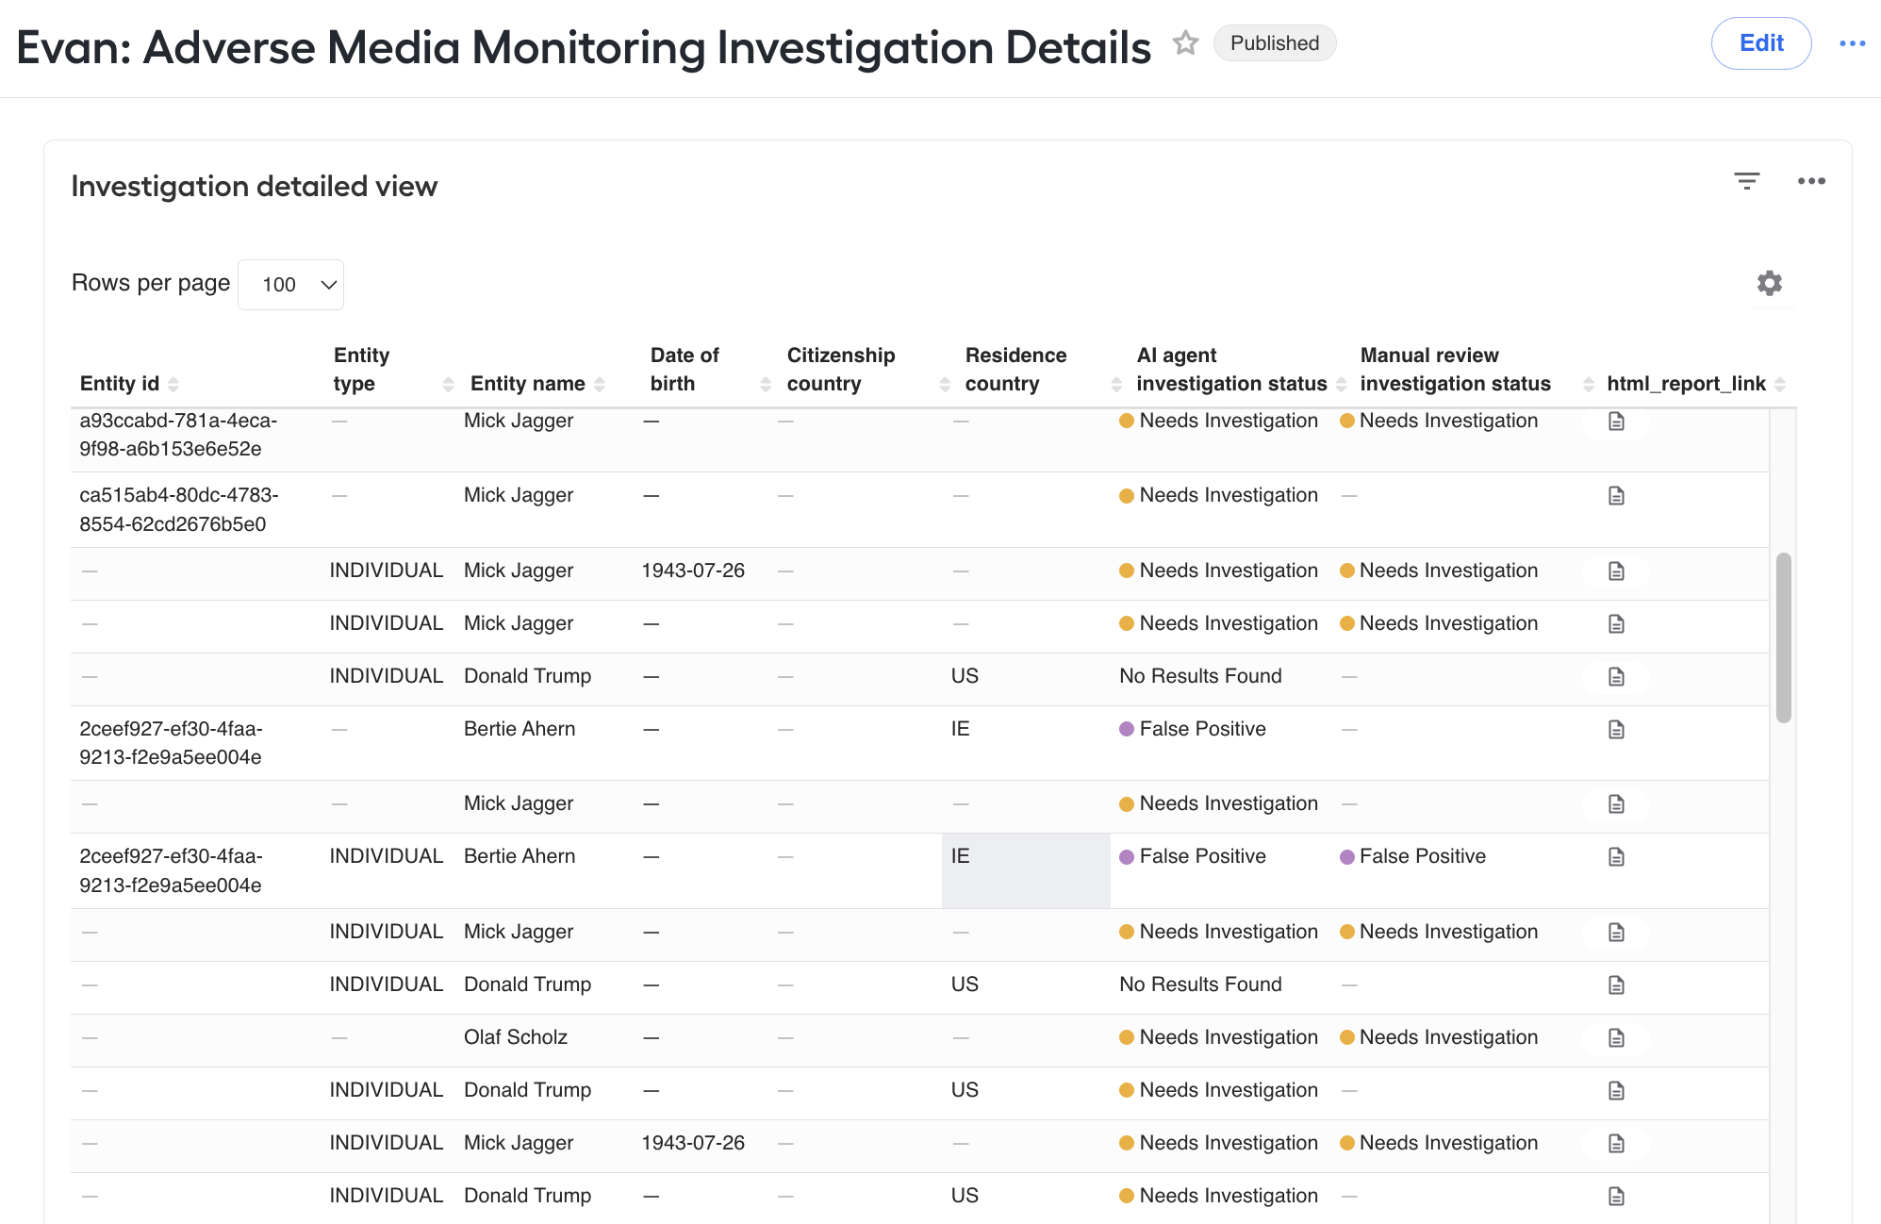The image size is (1881, 1224).
Task: Click the html_report_link column header
Action: (1686, 384)
